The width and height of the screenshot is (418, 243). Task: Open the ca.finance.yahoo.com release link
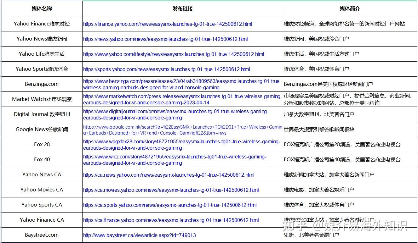point(171,220)
